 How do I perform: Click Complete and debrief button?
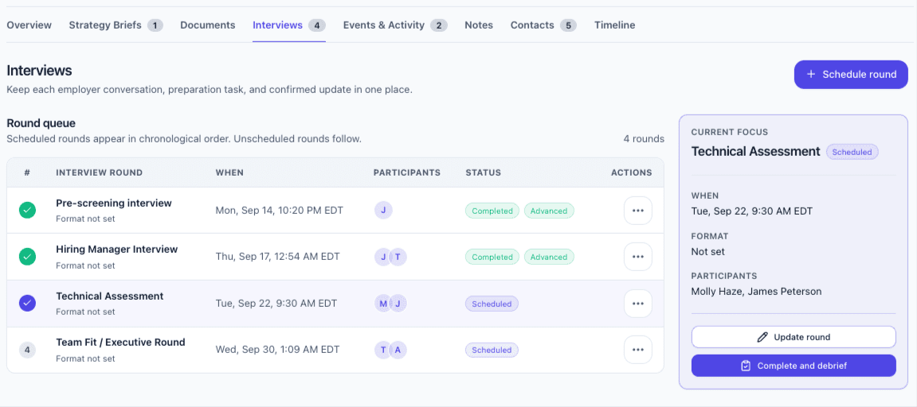coord(794,366)
